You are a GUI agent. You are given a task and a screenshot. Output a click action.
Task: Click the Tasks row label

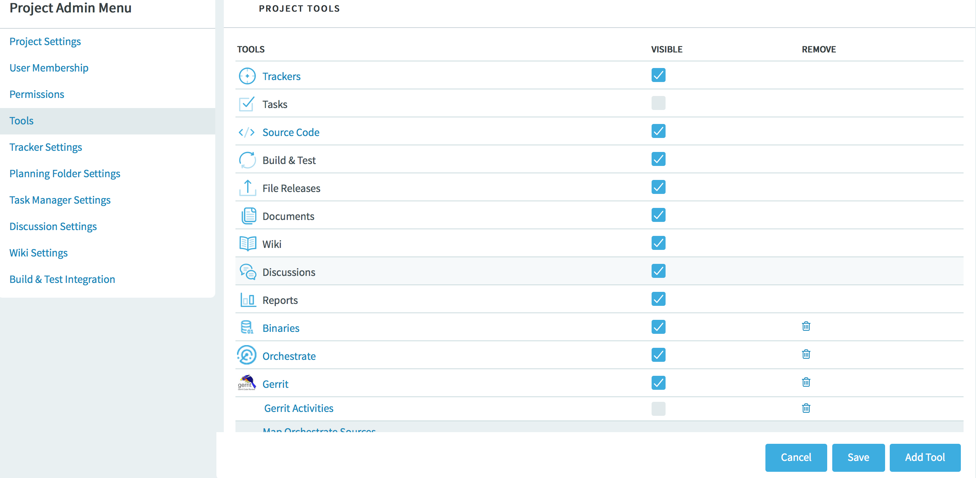tap(275, 105)
